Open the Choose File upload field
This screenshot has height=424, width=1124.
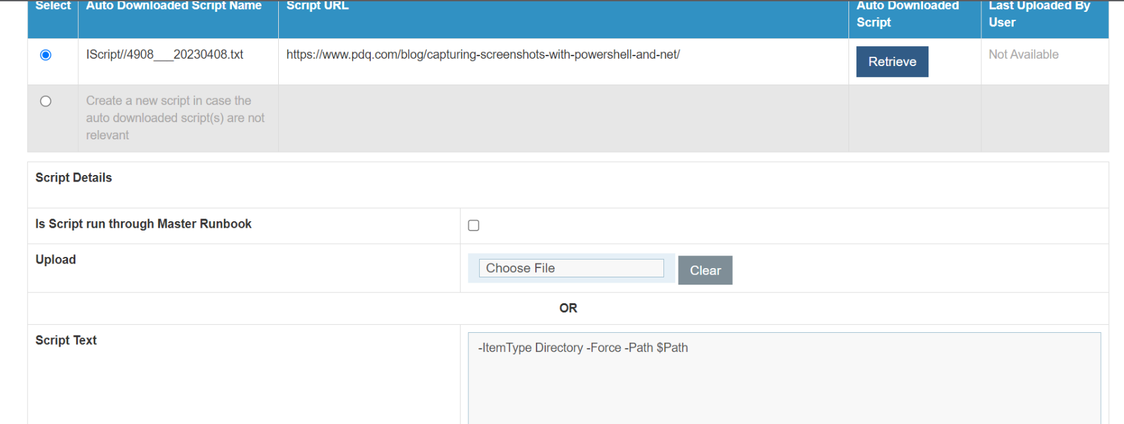[571, 268]
